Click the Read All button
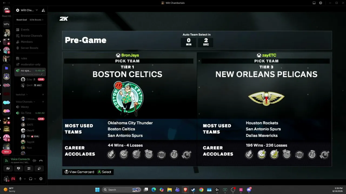 coord(6,16)
